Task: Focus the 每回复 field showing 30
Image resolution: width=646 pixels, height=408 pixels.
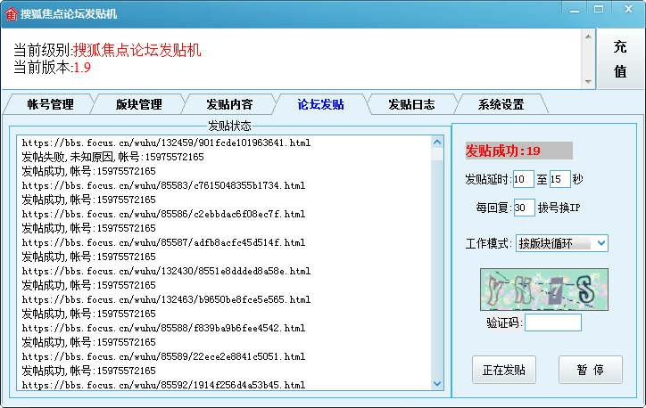Action: coord(524,208)
